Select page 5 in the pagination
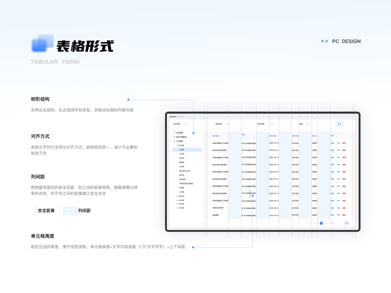This screenshot has width=391, height=293. (325, 223)
